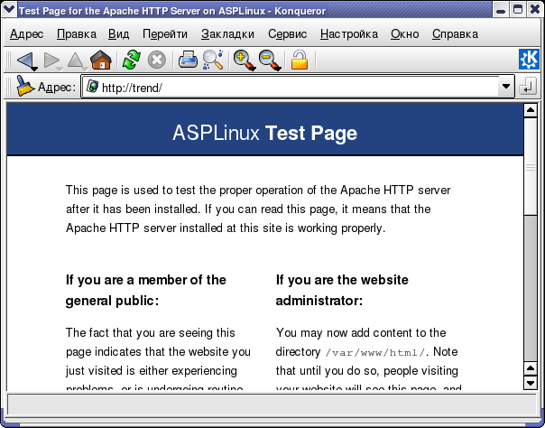Click the globe favicon in address field

92,86
